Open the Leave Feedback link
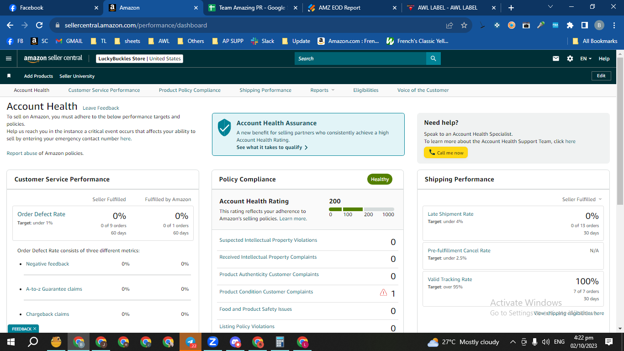The width and height of the screenshot is (624, 351). pyautogui.click(x=101, y=108)
